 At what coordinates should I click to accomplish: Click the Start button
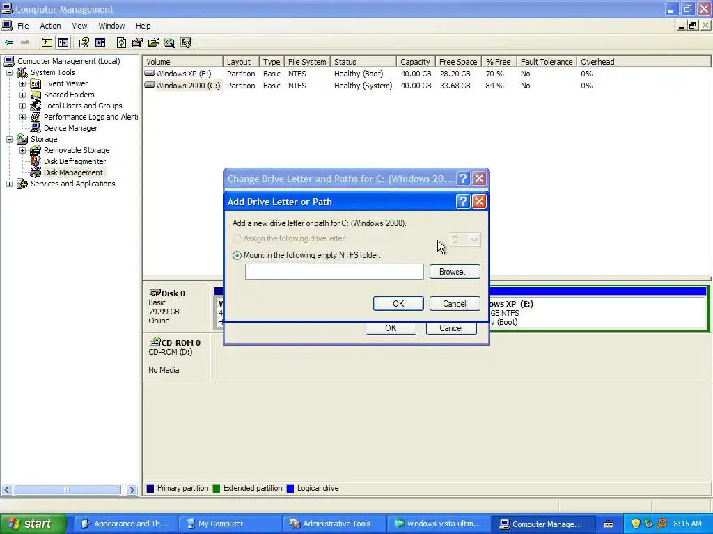[33, 524]
